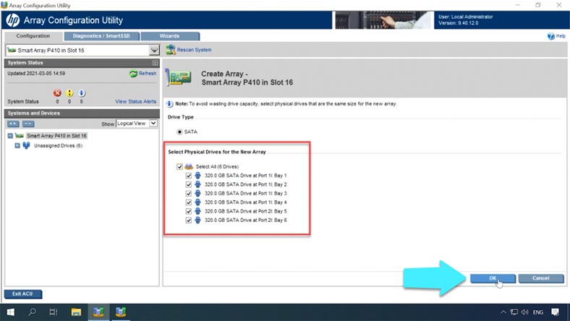Screen dimensions: 570x321
Task: Open the controller selection dropdown
Action: coord(155,50)
